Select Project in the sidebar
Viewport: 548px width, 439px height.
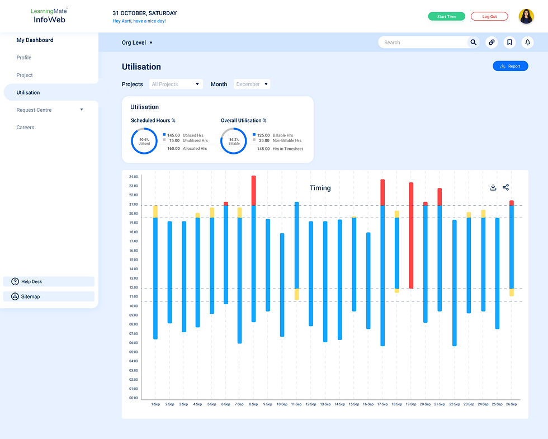(25, 75)
